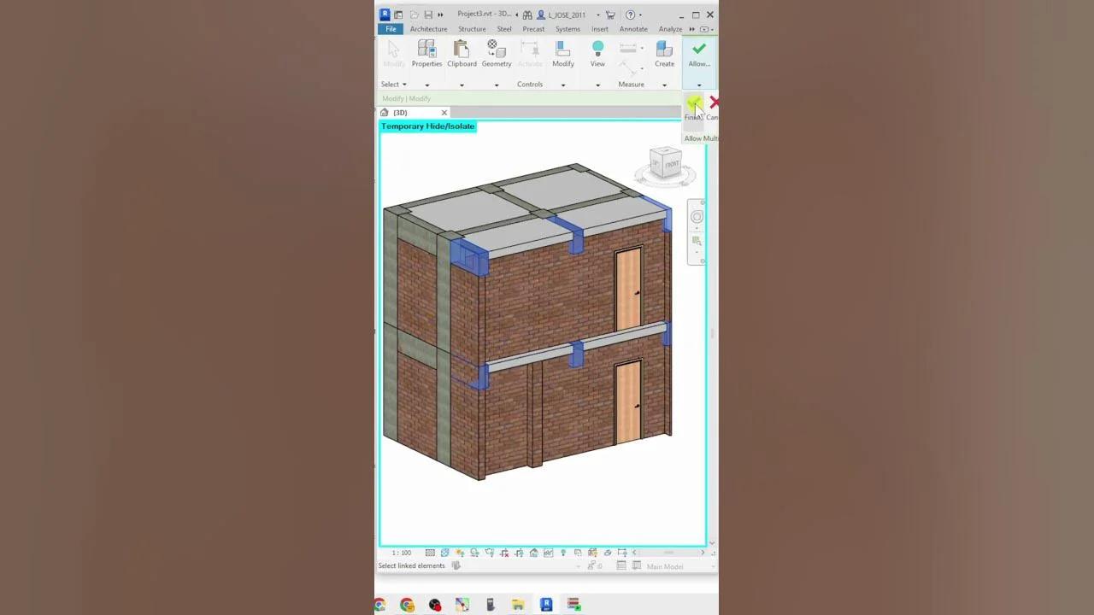Screen dimensions: 1094x615
Task: Click the Revit icon in the taskbar
Action: [546, 605]
